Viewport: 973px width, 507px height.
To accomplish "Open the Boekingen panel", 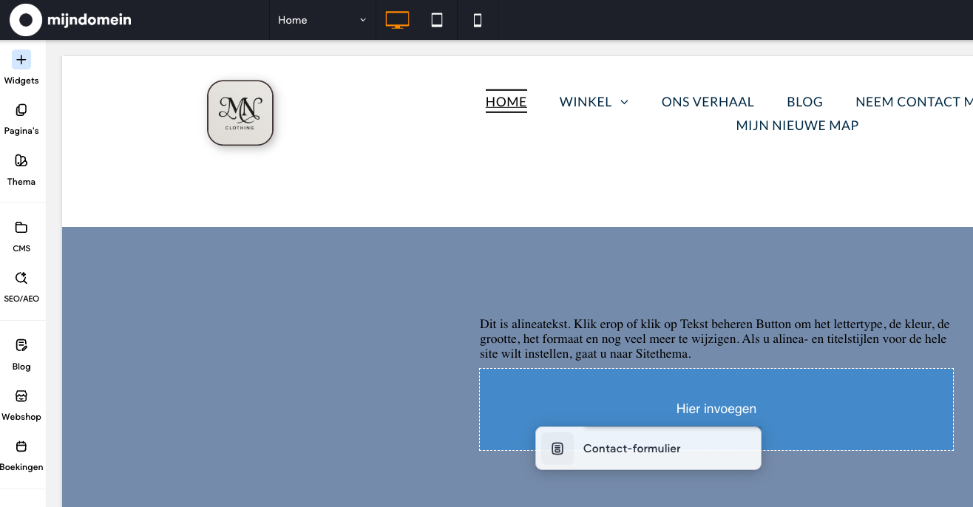I will tap(21, 455).
